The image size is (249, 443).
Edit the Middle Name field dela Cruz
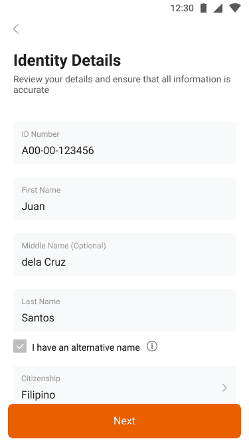[124, 254]
